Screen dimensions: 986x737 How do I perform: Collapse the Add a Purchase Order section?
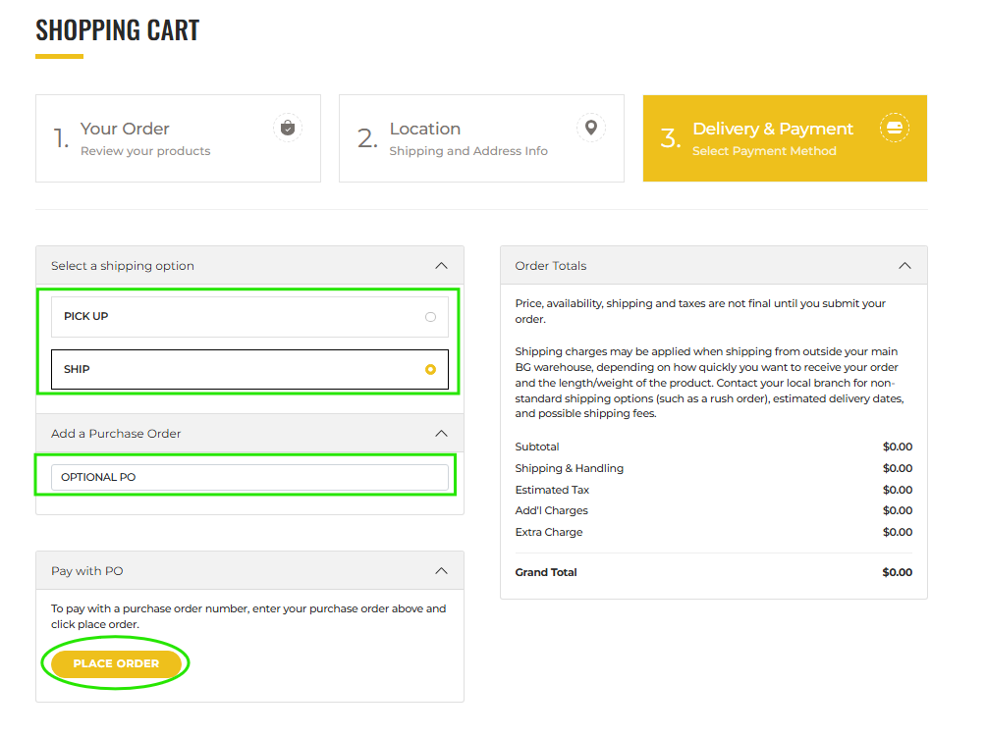[441, 434]
